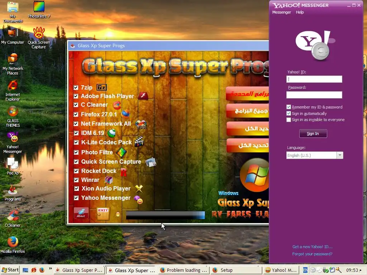The height and width of the screenshot is (275, 367).
Task: Launch CCleaner desktop icon
Action: coord(13,219)
